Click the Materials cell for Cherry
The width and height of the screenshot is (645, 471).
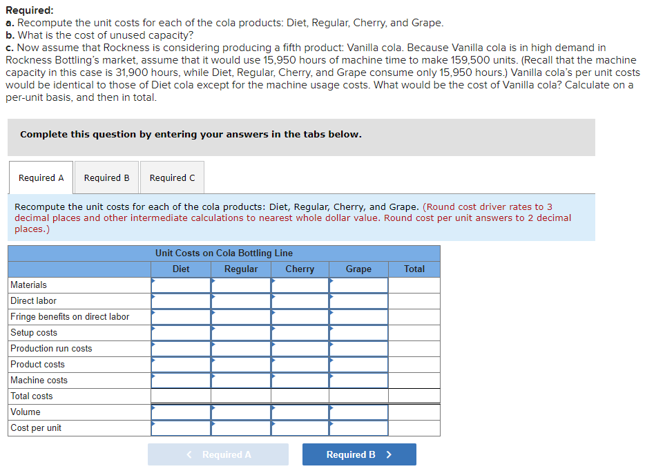(x=300, y=285)
